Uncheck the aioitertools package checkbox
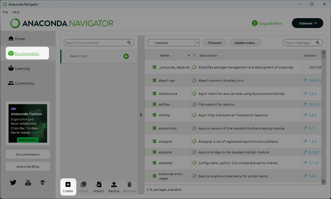This screenshot has width=331, height=199. (154, 128)
